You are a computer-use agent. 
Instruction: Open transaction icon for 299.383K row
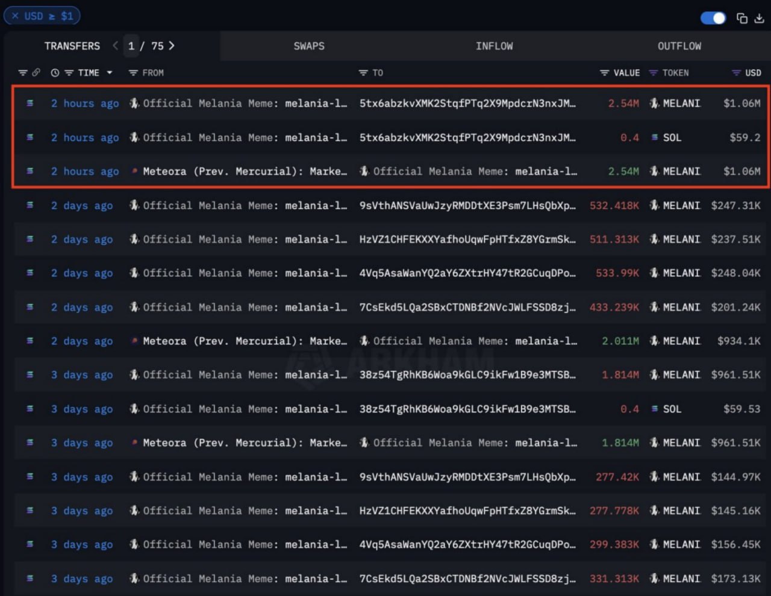pyautogui.click(x=30, y=544)
